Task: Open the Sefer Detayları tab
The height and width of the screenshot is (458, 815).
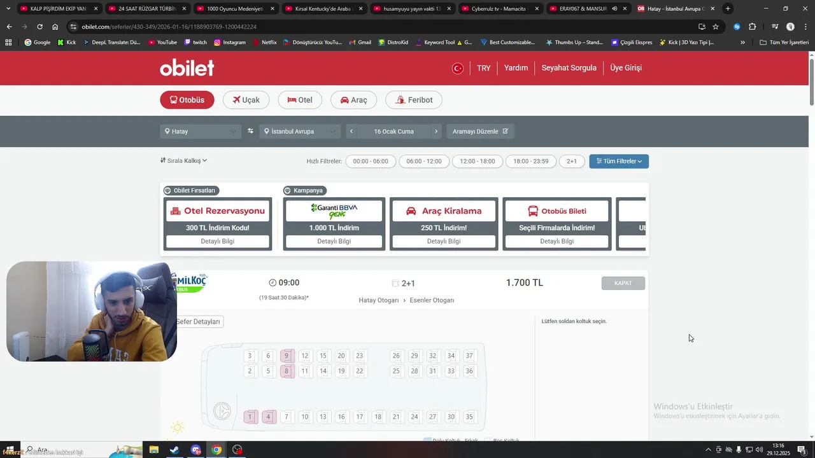Action: 198,322
